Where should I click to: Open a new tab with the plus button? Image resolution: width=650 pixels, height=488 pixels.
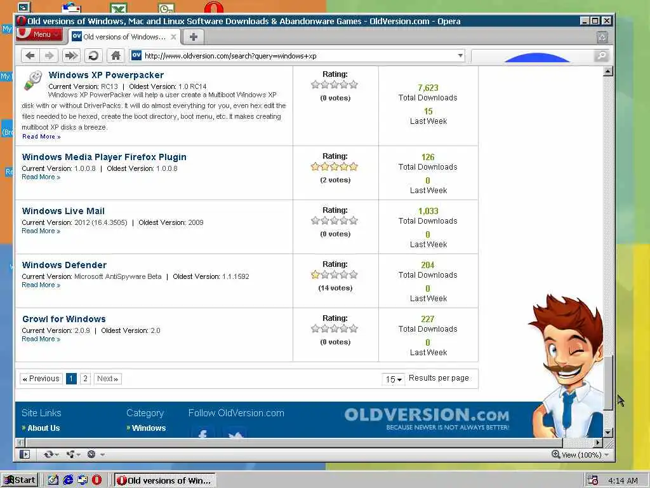pos(193,37)
